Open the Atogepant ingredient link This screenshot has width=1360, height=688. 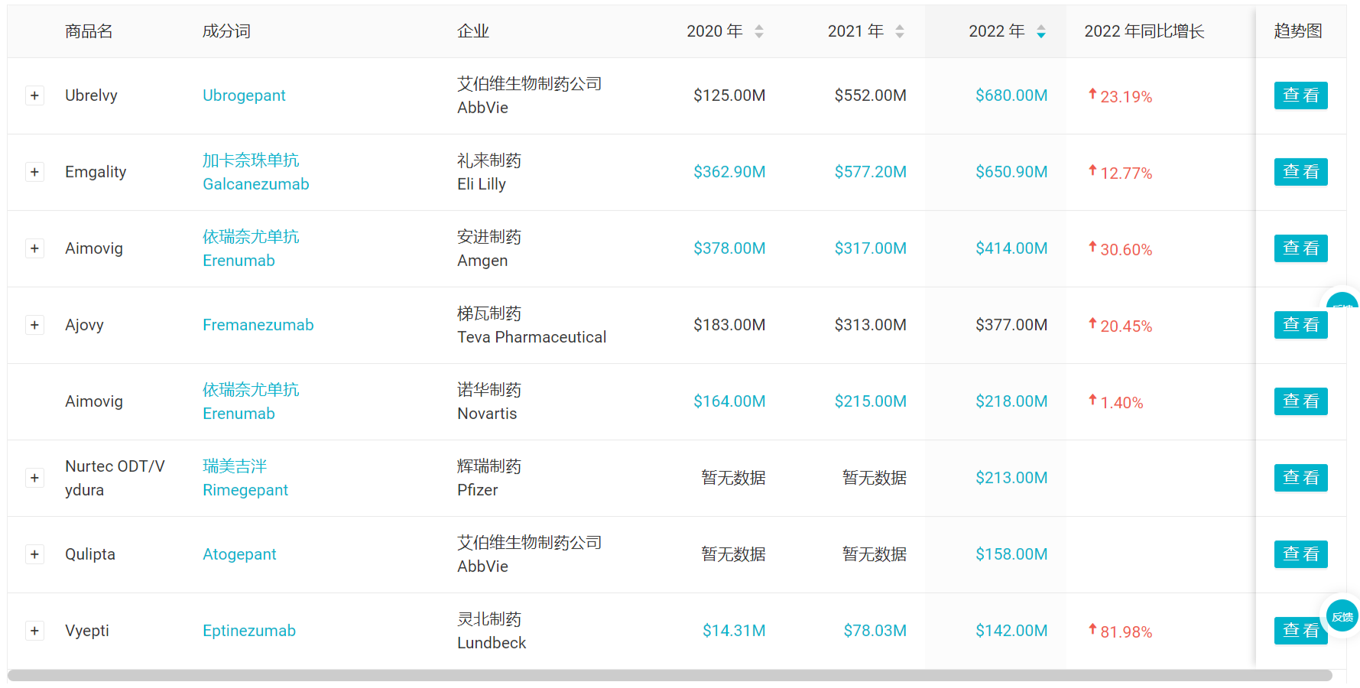239,554
